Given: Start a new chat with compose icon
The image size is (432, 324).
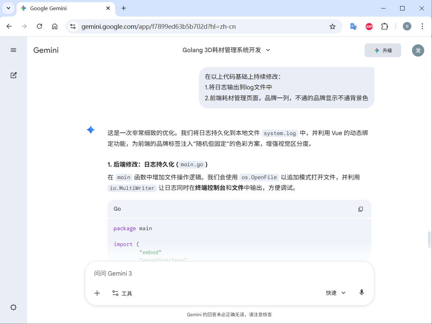Looking at the screenshot, I should (x=14, y=75).
